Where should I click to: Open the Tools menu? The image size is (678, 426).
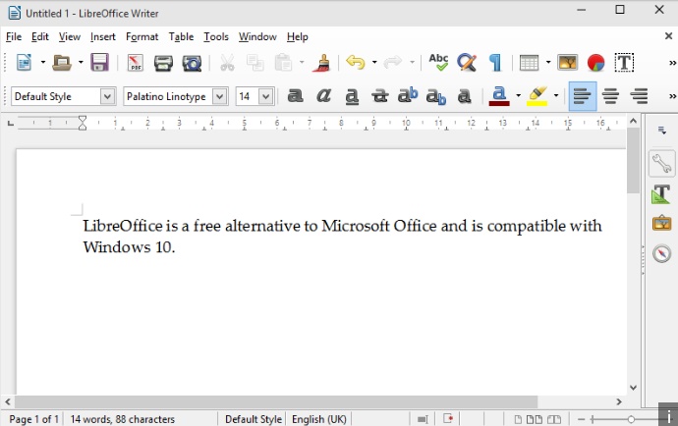pos(215,36)
